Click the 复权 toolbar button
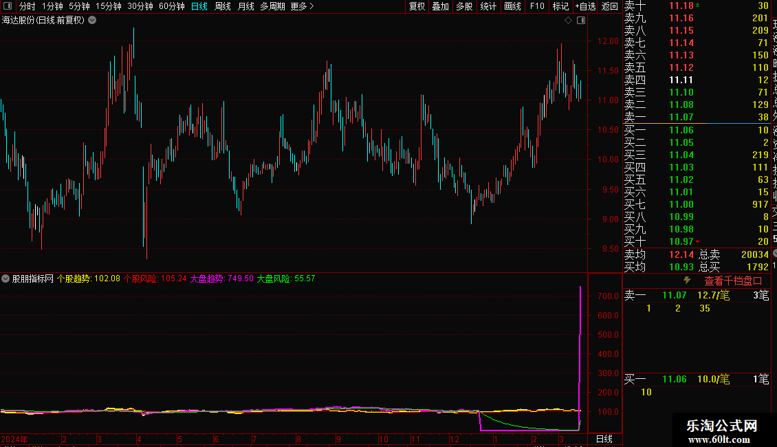The width and height of the screenshot is (777, 447). (x=417, y=6)
